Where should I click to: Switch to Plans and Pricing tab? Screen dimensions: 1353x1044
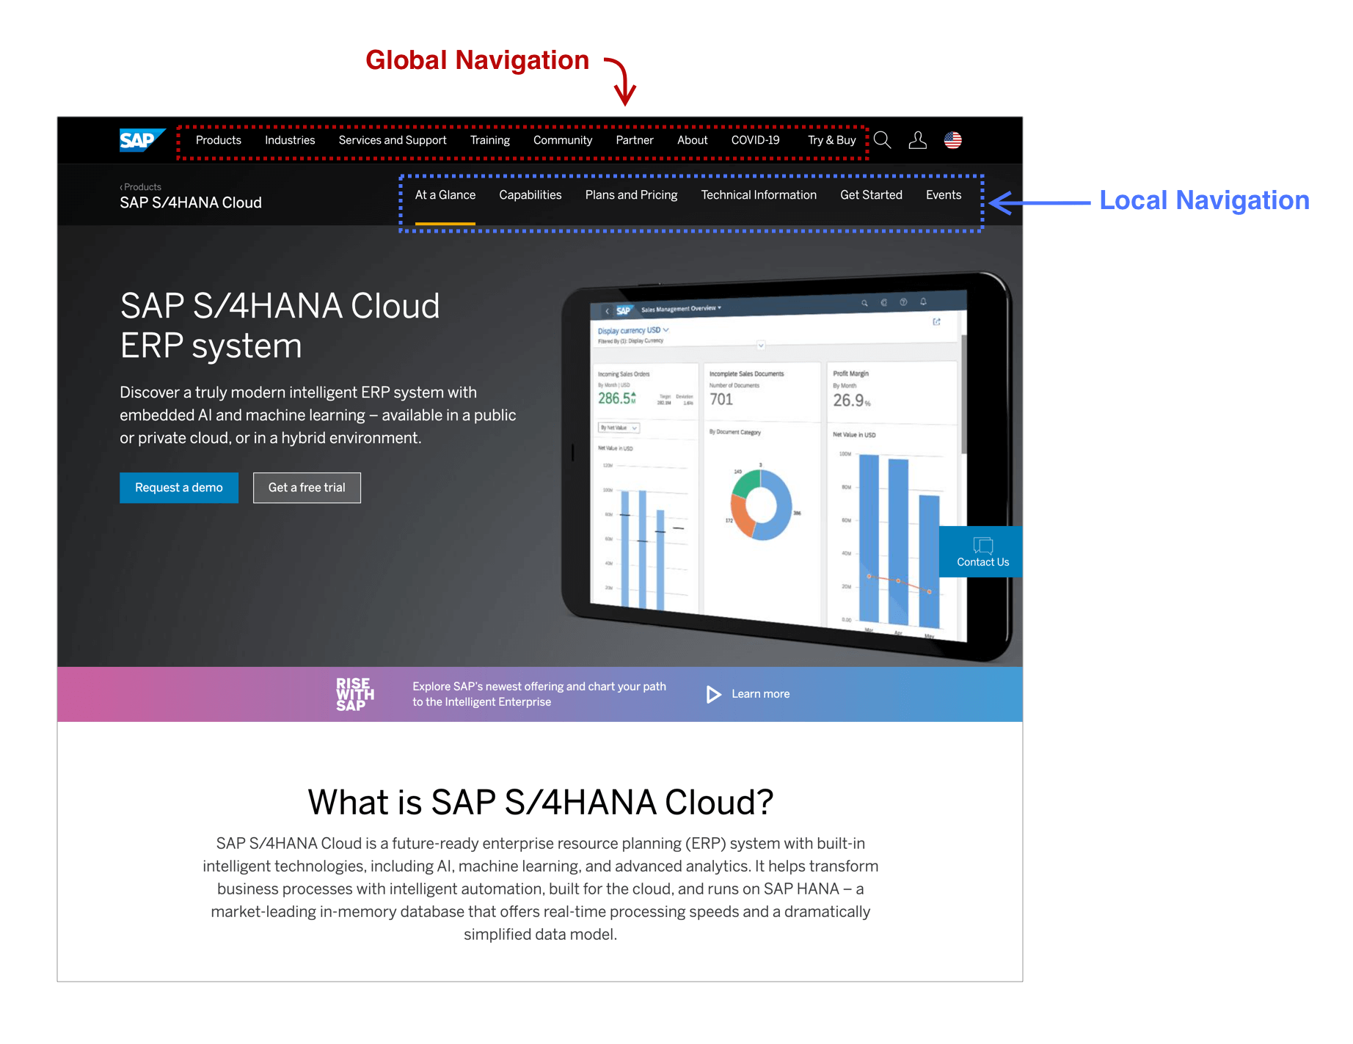click(631, 195)
